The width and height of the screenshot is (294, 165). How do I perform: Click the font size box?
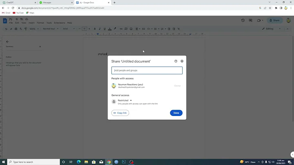coord(85,29)
